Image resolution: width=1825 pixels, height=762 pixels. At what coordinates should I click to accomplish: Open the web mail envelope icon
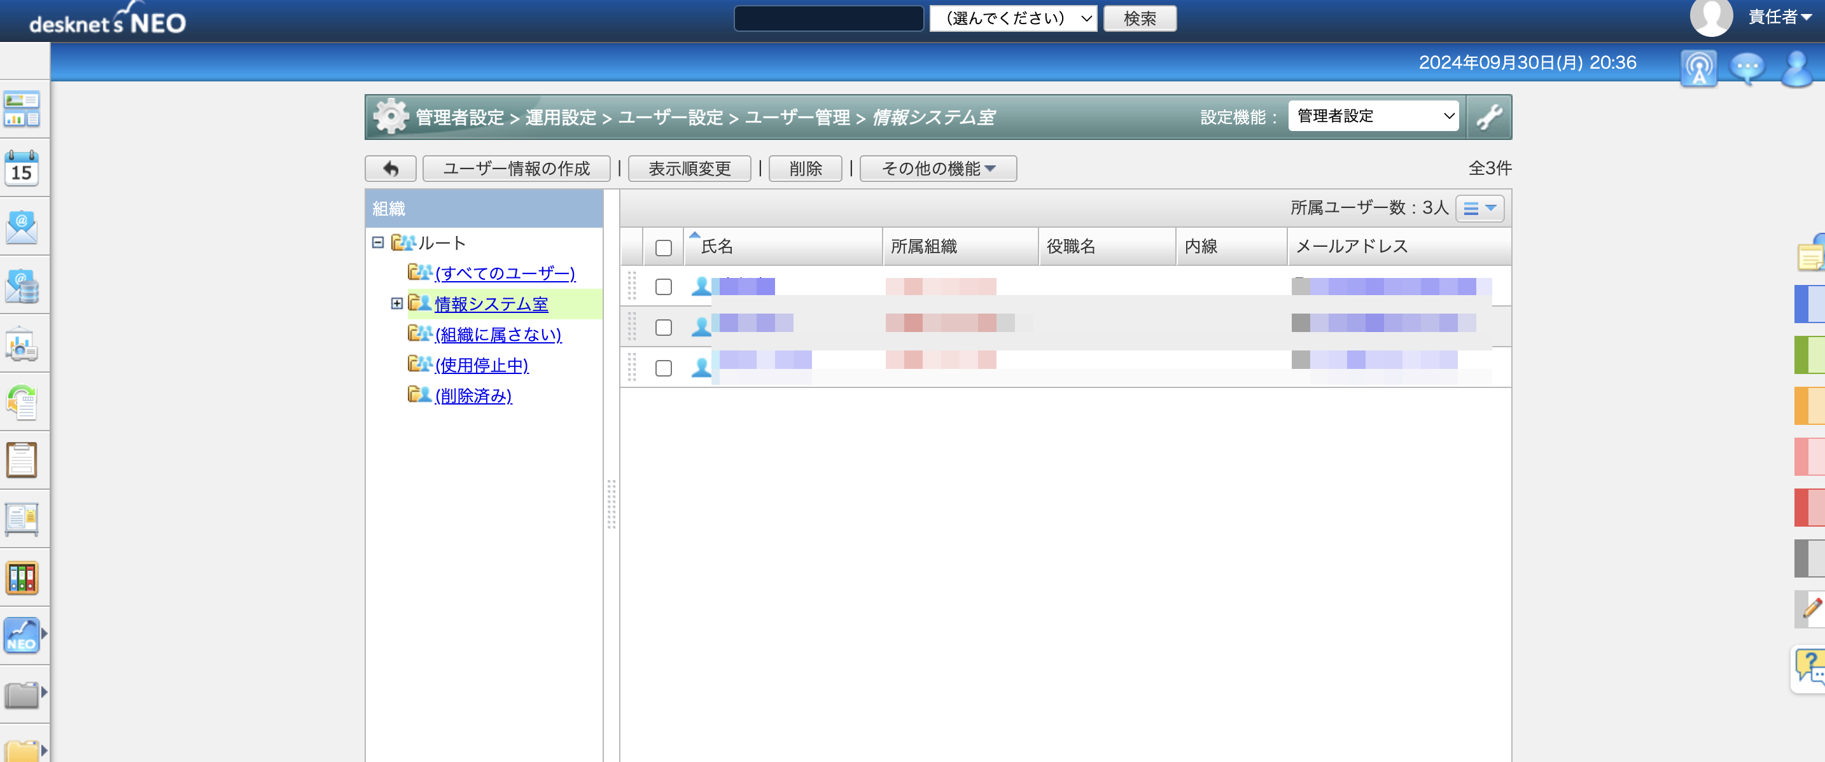pos(22,226)
